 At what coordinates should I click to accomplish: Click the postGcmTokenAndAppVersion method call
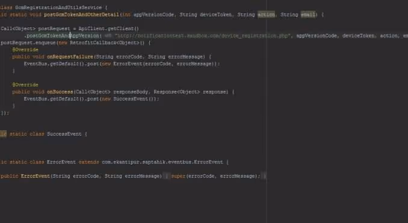63,36
